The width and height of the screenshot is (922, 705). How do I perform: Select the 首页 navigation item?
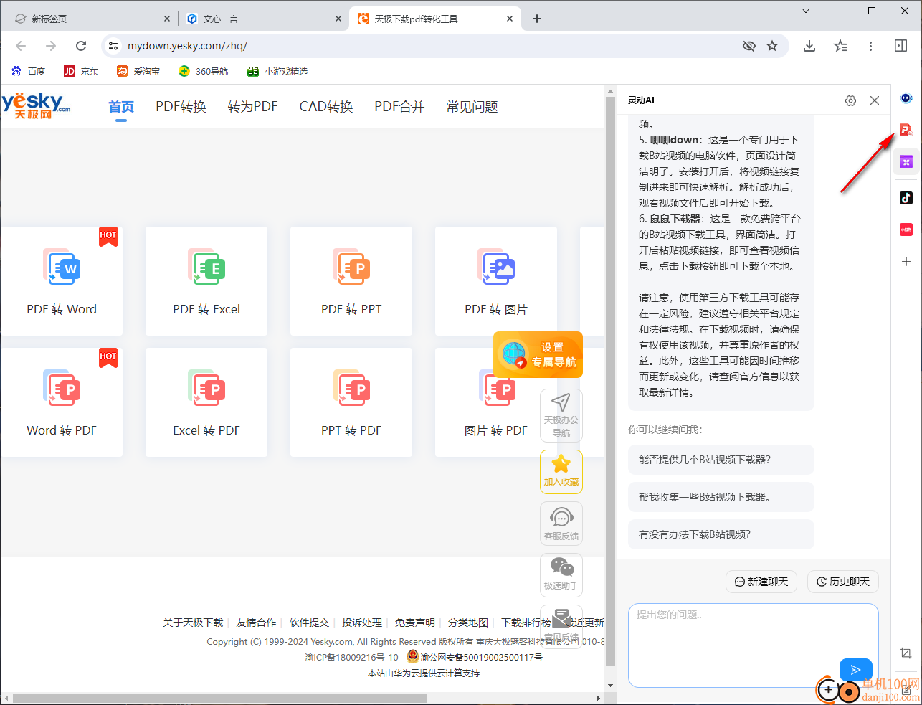pyautogui.click(x=121, y=107)
